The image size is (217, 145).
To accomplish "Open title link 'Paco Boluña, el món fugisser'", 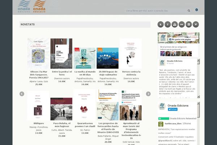I will click(62, 125).
